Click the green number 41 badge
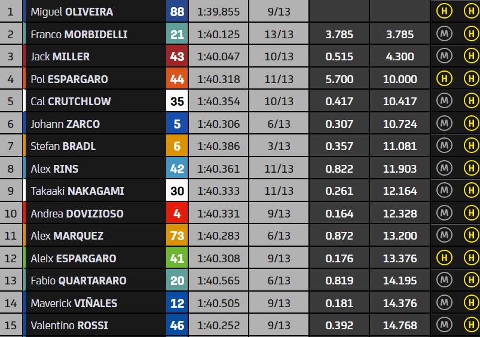This screenshot has height=337, width=480. point(177,258)
